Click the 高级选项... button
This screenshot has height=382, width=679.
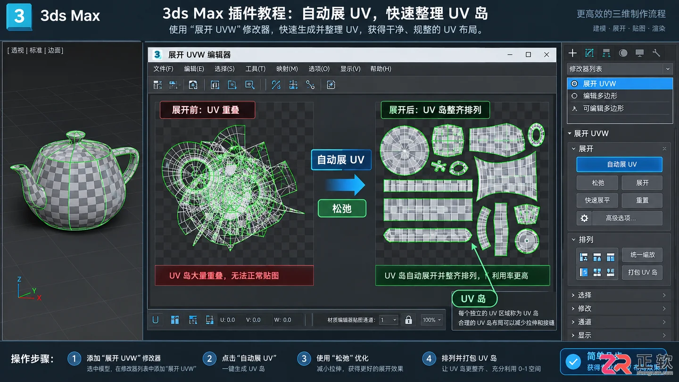tap(627, 218)
